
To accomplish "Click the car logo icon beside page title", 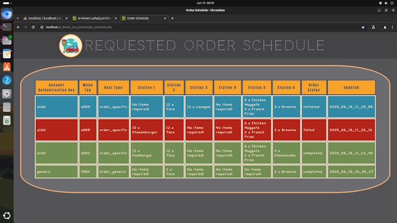I will [71, 46].
